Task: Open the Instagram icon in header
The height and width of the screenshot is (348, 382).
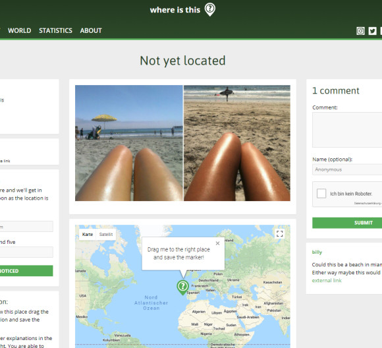Action: pyautogui.click(x=360, y=31)
